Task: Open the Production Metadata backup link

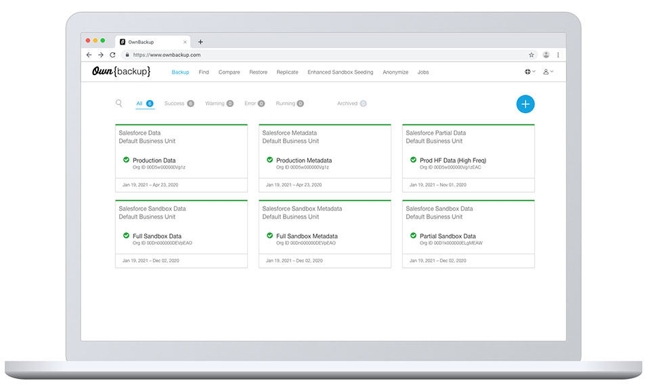Action: [304, 160]
